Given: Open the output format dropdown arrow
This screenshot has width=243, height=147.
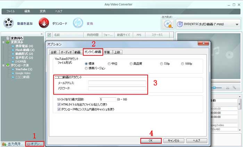Looking at the screenshot, I should click(237, 24).
